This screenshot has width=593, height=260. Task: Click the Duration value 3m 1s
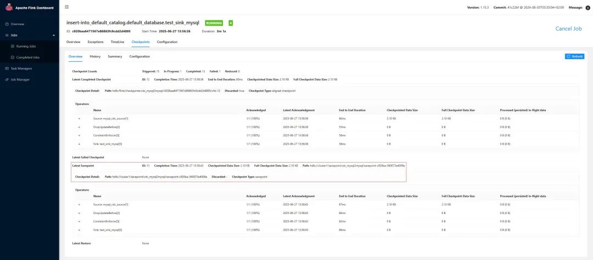(221, 31)
